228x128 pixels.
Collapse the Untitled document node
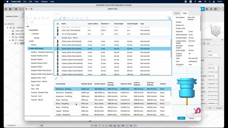point(31,34)
